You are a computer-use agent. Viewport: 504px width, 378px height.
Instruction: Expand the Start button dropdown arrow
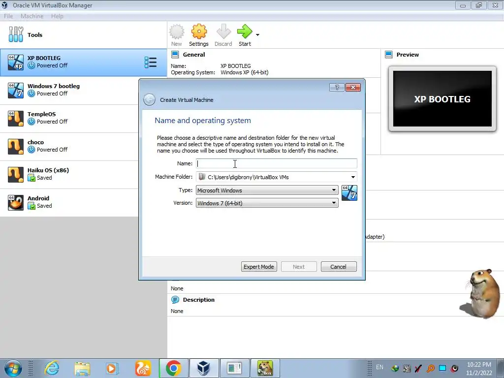(x=257, y=35)
